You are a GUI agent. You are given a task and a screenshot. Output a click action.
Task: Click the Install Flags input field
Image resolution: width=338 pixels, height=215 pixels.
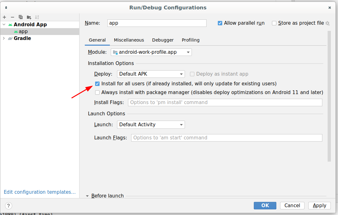coord(225,102)
